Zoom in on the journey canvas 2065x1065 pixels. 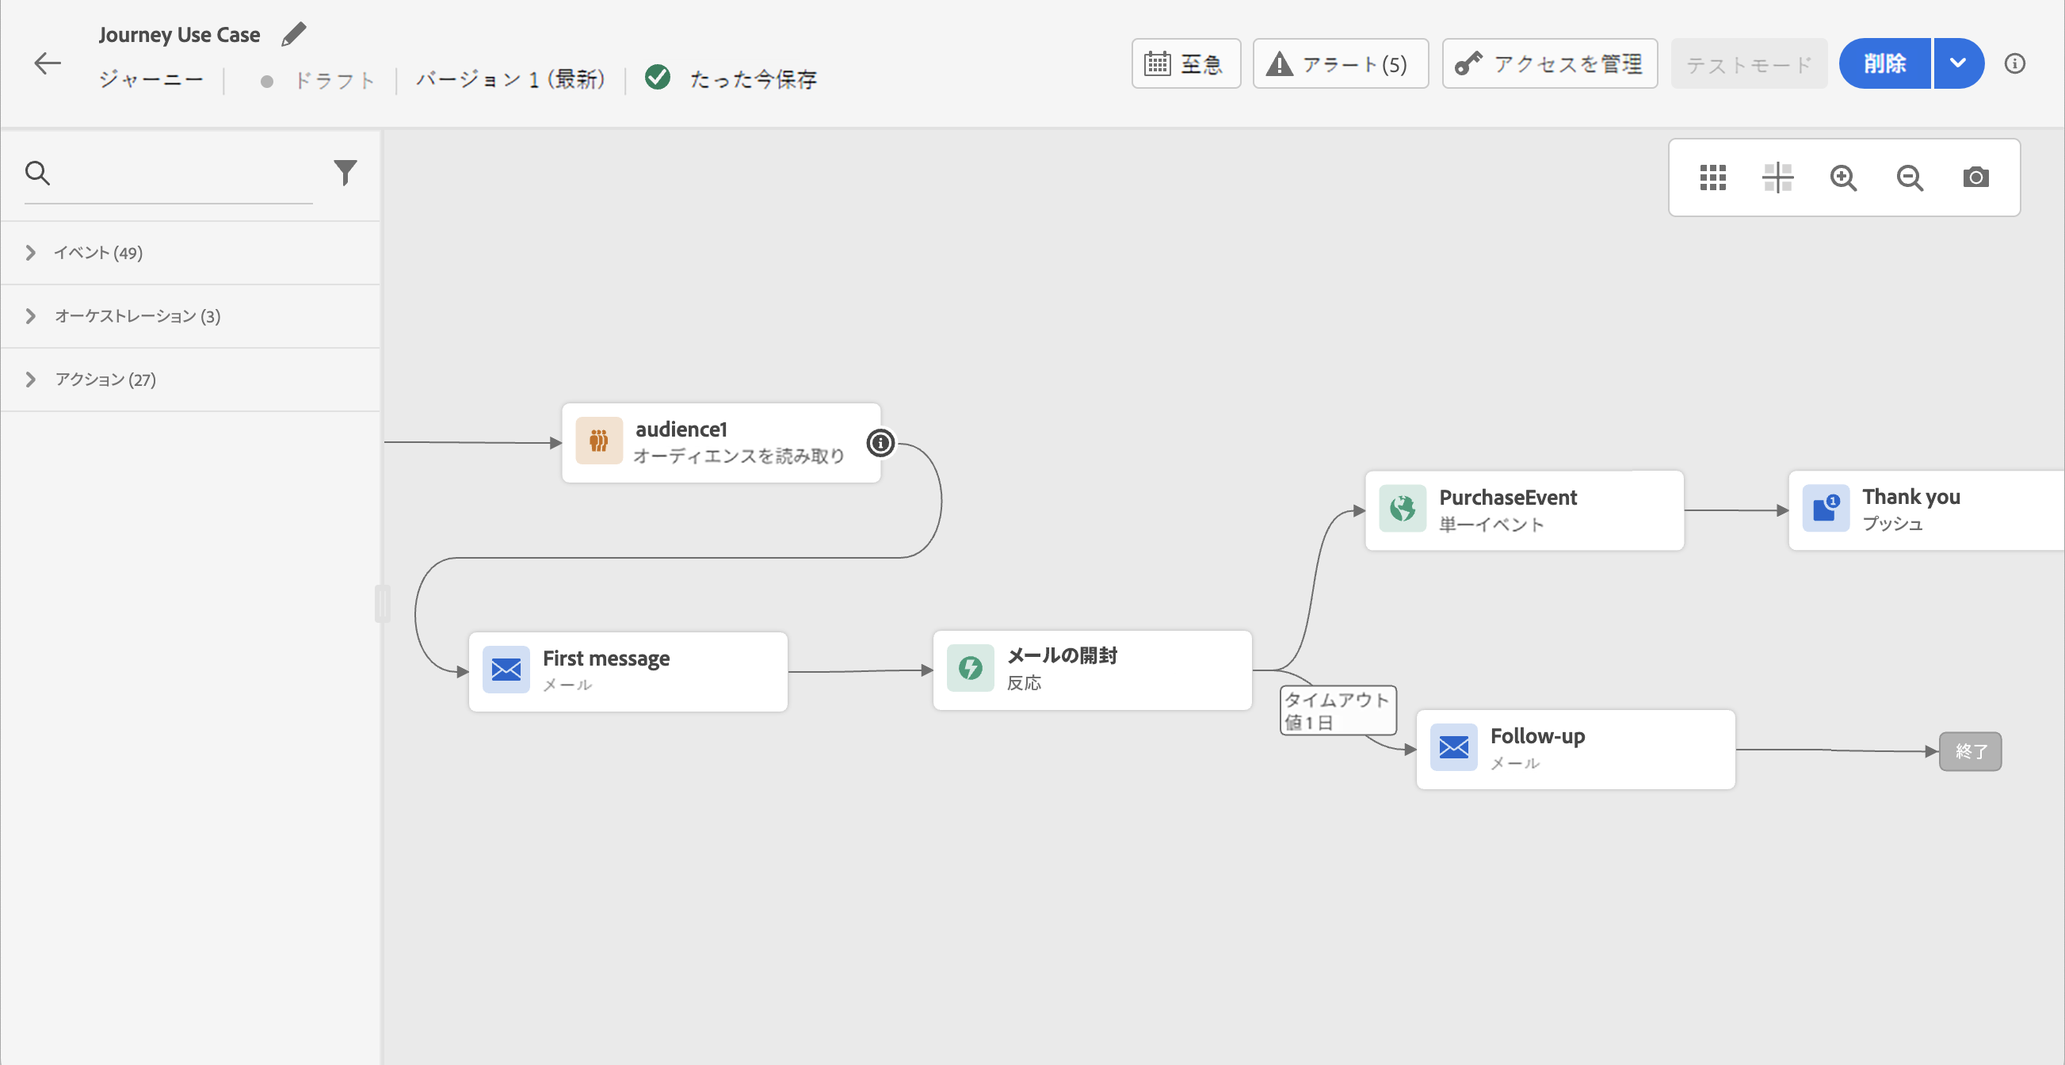(1843, 177)
